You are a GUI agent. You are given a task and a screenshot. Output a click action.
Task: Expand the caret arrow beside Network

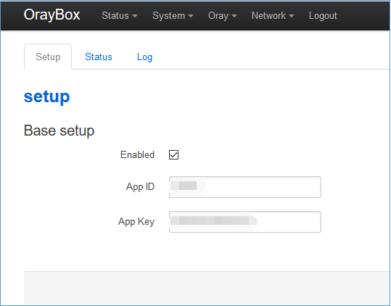(x=292, y=16)
